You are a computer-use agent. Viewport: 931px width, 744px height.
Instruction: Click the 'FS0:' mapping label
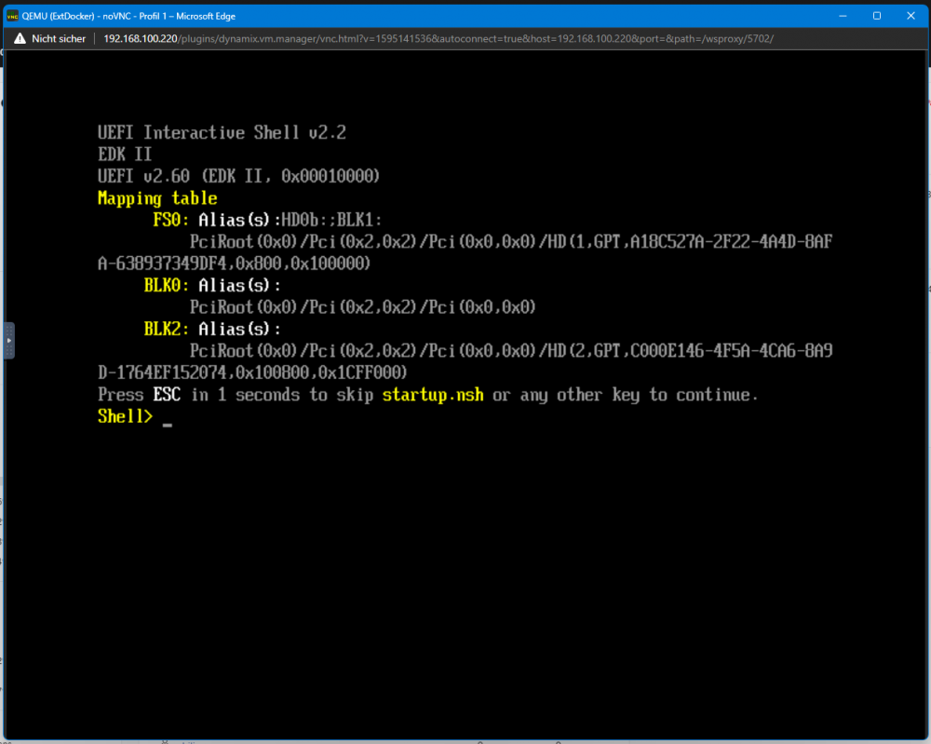171,221
